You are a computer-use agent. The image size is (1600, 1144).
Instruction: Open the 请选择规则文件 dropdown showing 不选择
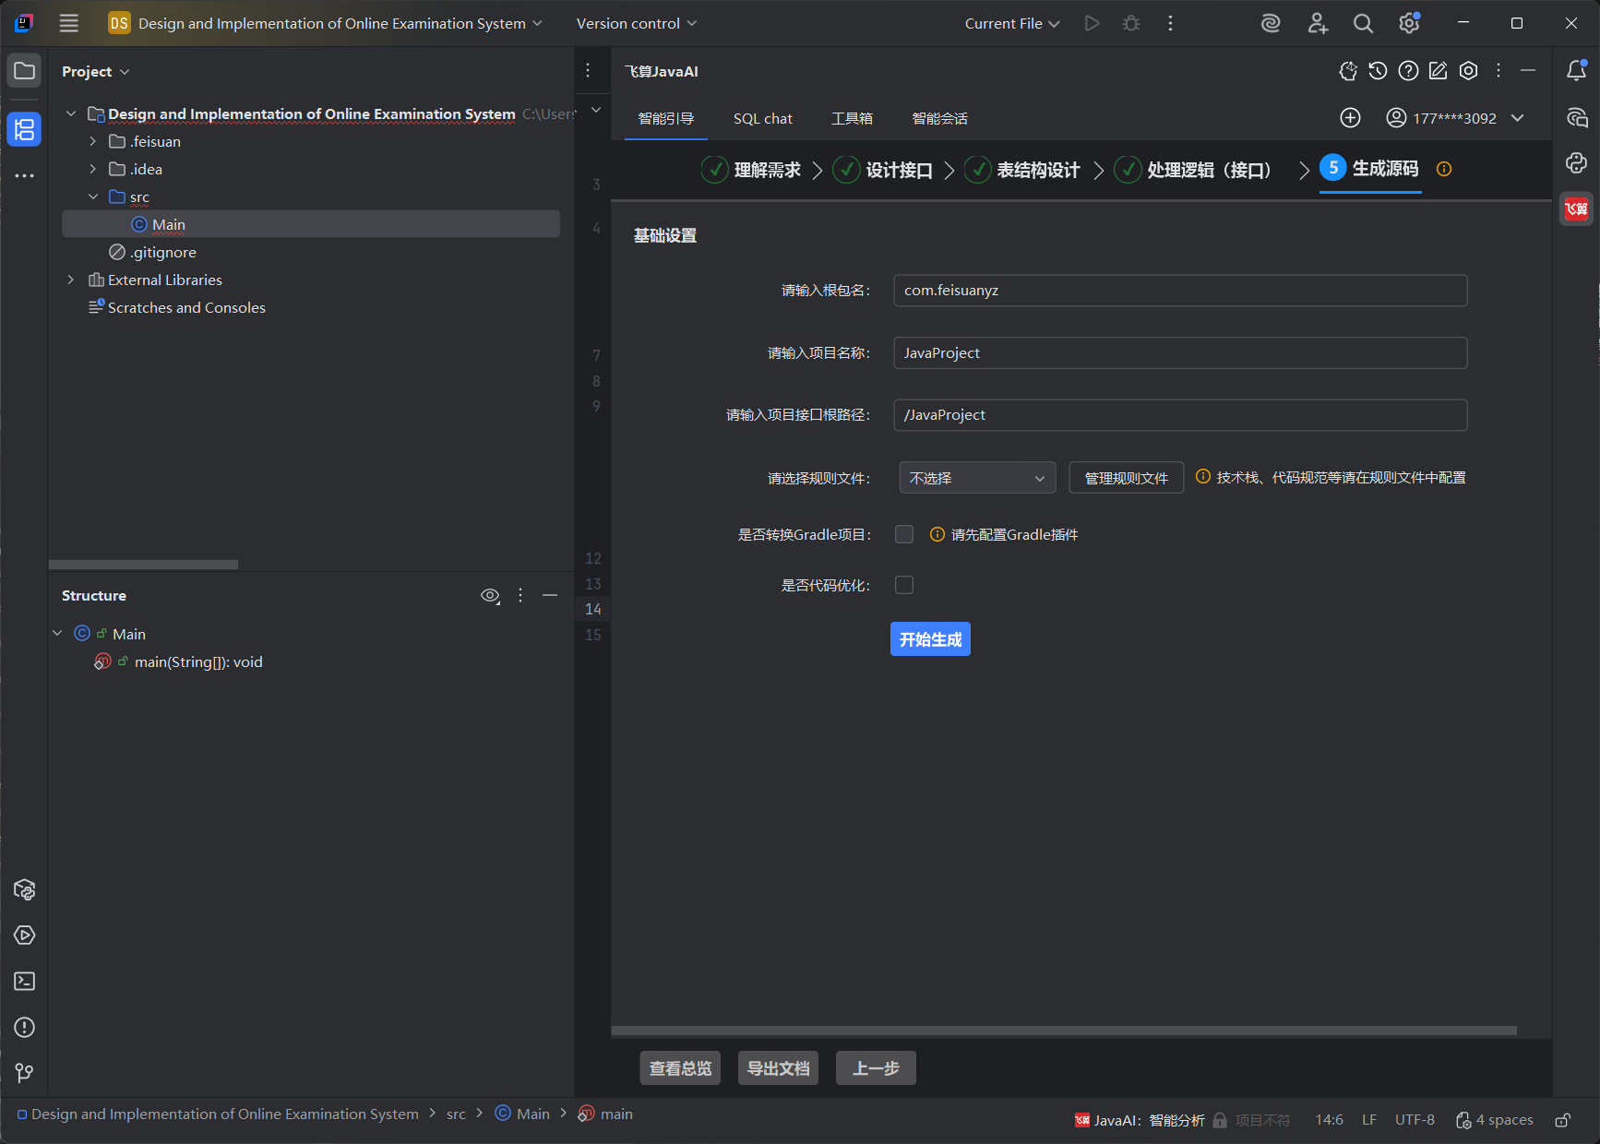977,478
